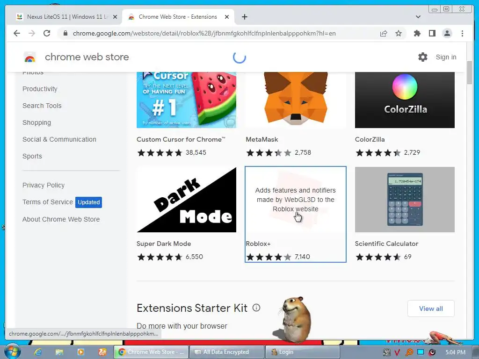
Task: Click the forward navigation arrow
Action: coord(32,33)
